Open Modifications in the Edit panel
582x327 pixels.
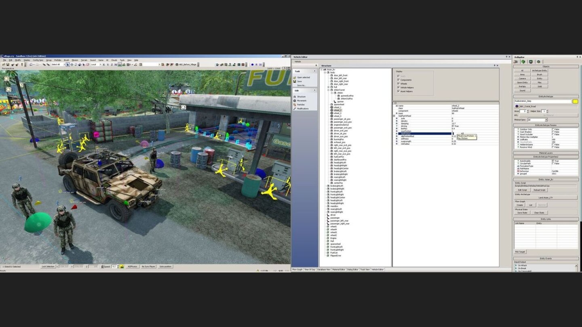[303, 109]
